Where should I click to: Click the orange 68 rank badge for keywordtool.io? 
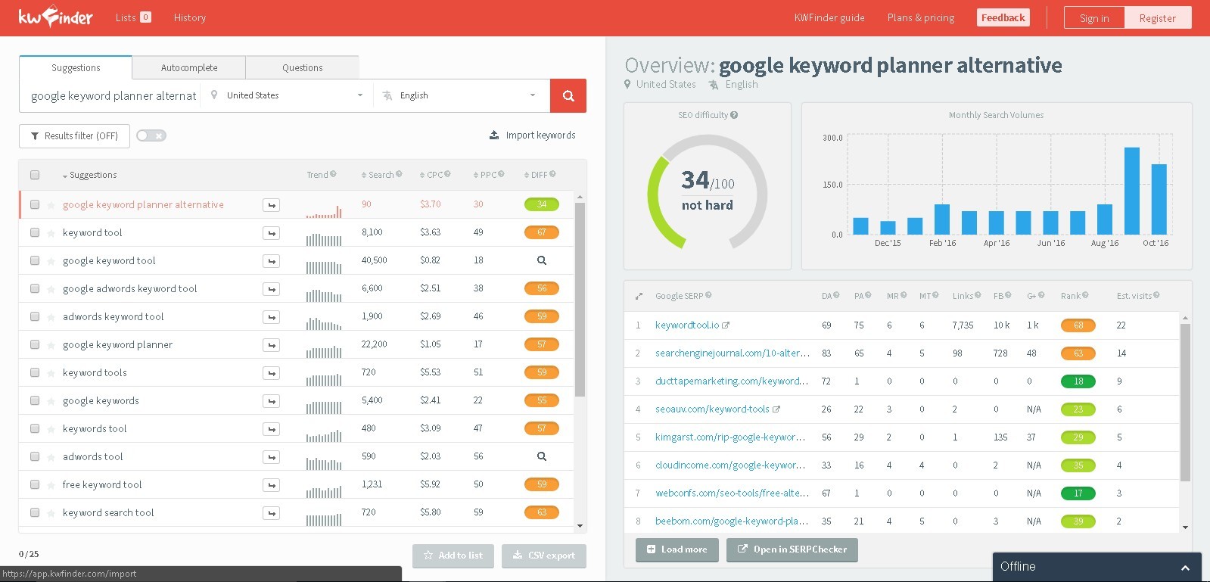point(1078,325)
